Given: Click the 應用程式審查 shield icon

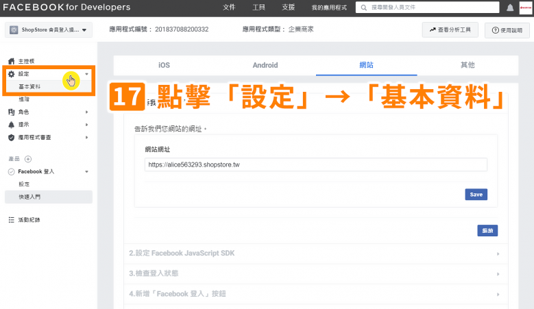Looking at the screenshot, I should pyautogui.click(x=11, y=138).
